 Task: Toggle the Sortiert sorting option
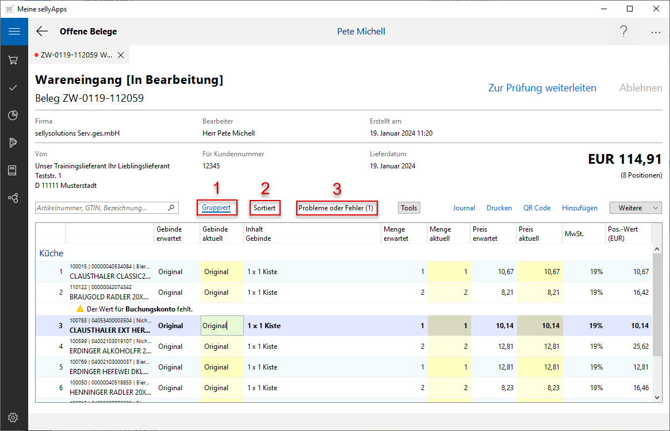[x=265, y=207]
